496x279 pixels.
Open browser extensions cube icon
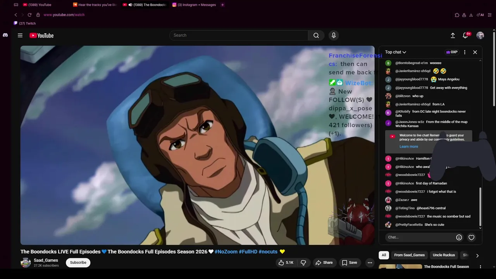pyautogui.click(x=457, y=15)
